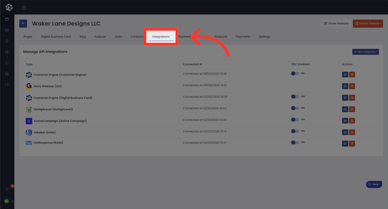The image size is (388, 209).
Task: Edit the ActiveCampaign integration
Action: click(x=345, y=121)
